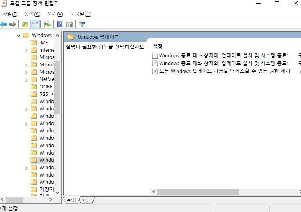The image size is (301, 212).
Task: Click the settings list horizontal scrollbar thumb
Action: tap(198, 192)
